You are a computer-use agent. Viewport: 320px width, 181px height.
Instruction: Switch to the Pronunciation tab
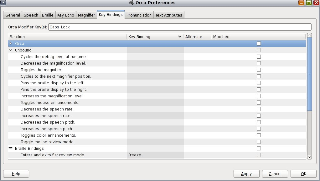pos(139,15)
